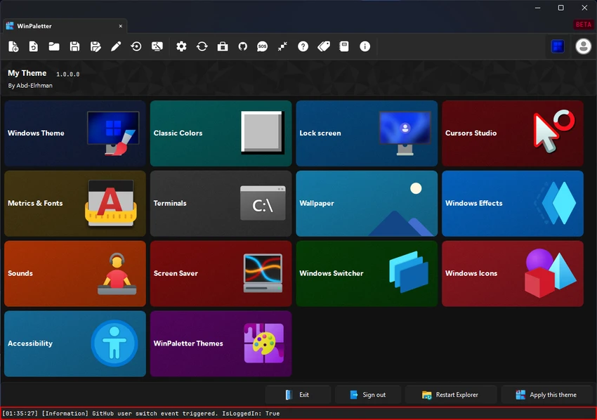Click the Sign out button
597x420 pixels.
(368, 395)
